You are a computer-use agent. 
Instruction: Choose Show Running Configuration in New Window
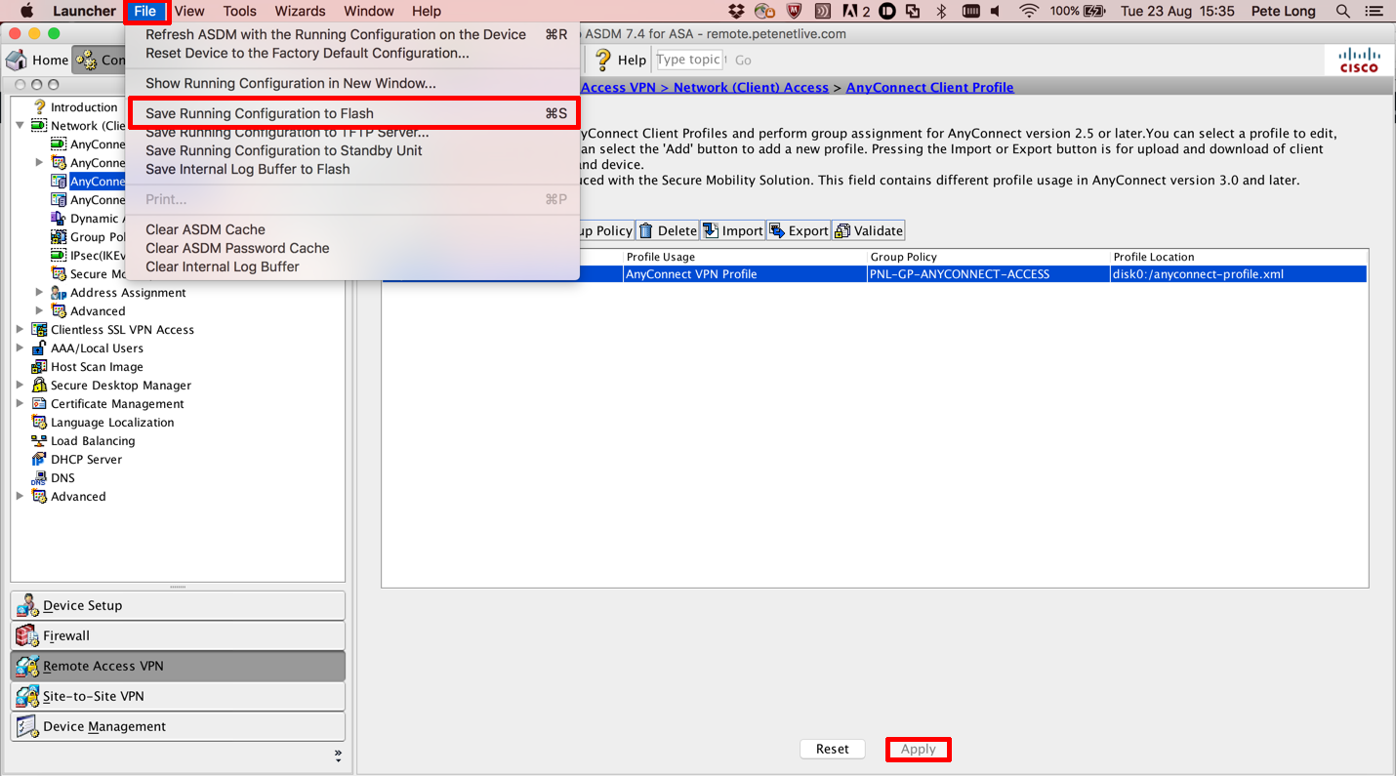point(354,83)
